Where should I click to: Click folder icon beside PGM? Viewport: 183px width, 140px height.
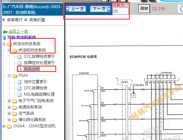[14, 76]
